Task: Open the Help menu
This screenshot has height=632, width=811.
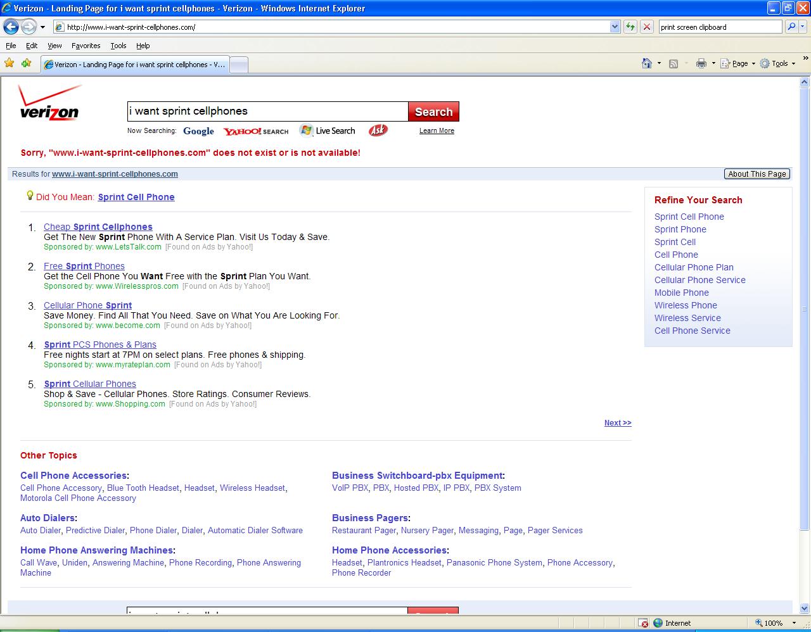Action: point(143,46)
